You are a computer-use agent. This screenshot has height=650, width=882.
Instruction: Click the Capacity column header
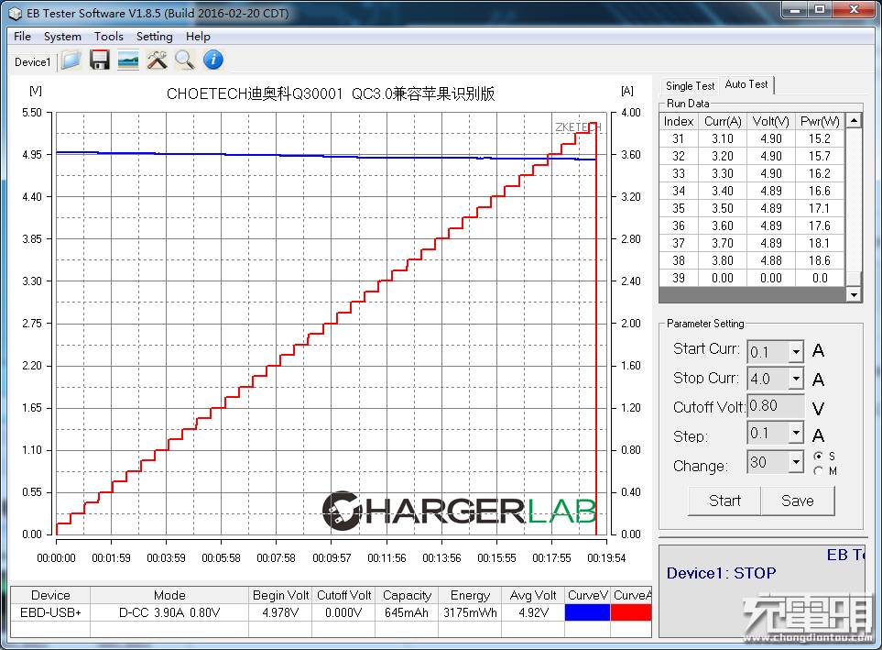pos(407,595)
